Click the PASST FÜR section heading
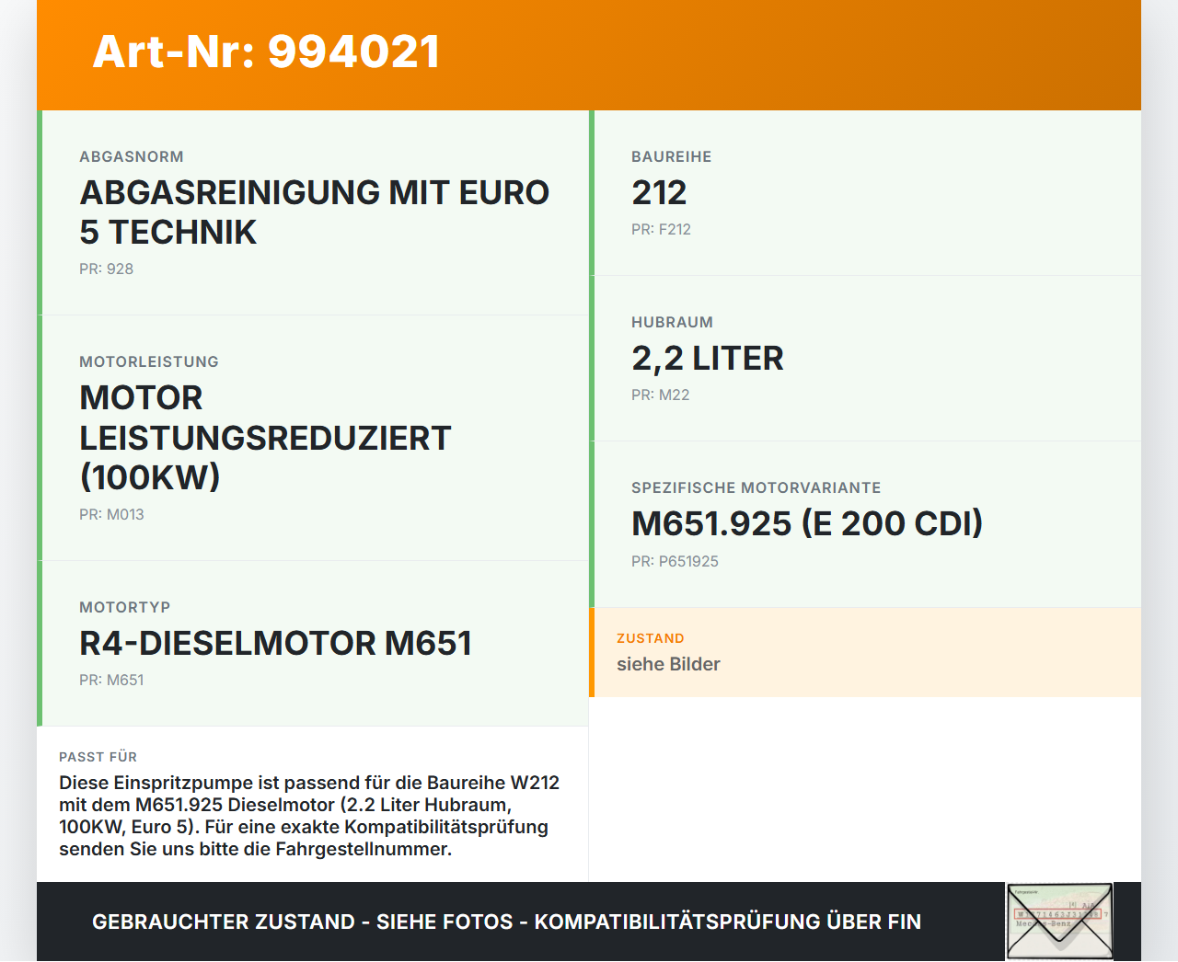Image resolution: width=1178 pixels, height=962 pixels. [x=98, y=756]
